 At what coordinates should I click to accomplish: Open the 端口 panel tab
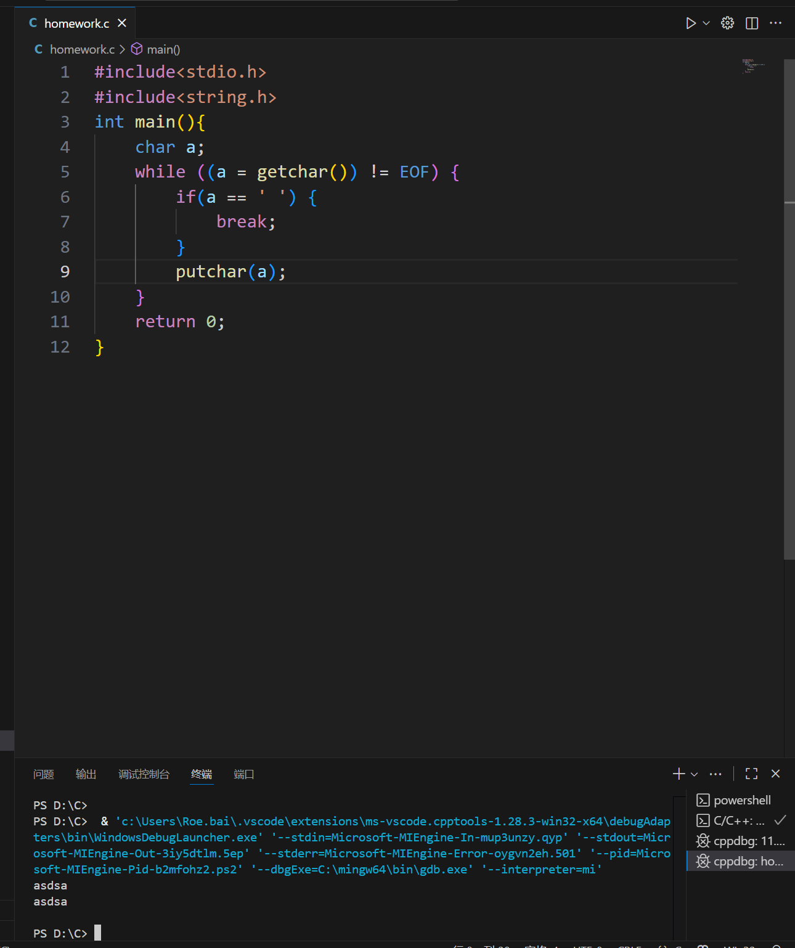pos(244,774)
